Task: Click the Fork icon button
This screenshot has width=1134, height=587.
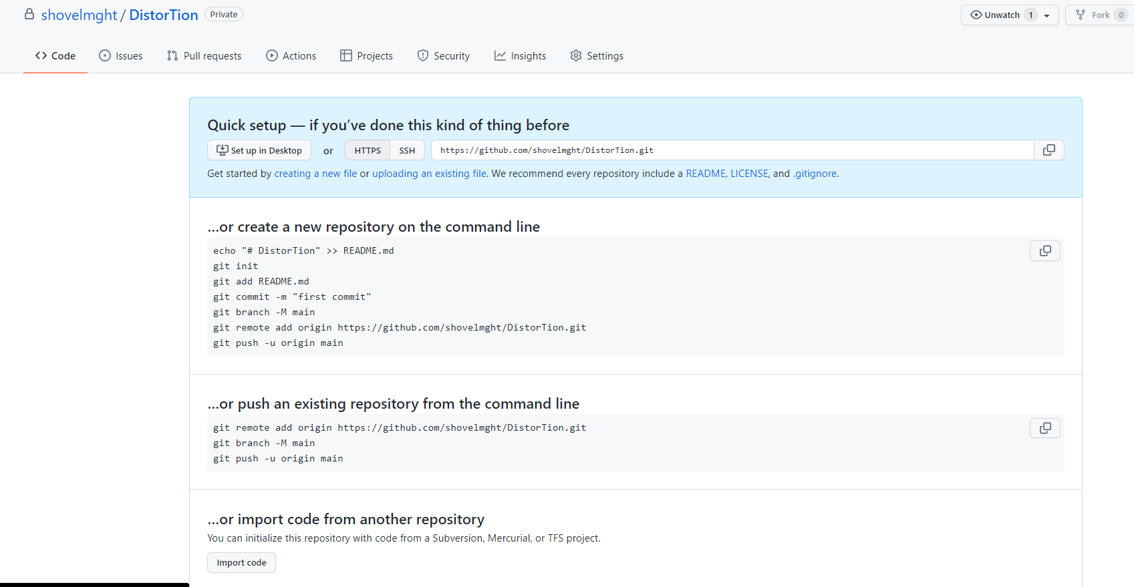Action: (x=1080, y=15)
